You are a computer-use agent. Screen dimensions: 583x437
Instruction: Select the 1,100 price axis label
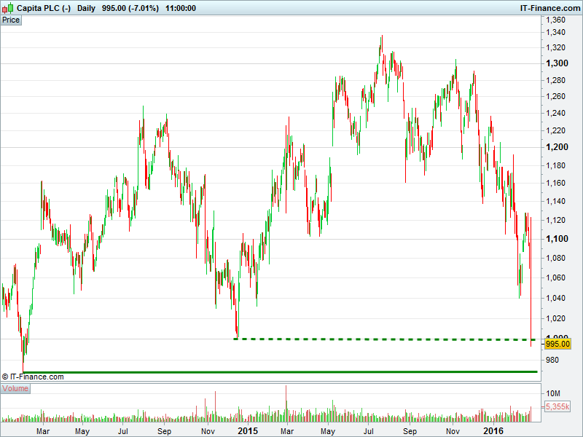(x=557, y=238)
